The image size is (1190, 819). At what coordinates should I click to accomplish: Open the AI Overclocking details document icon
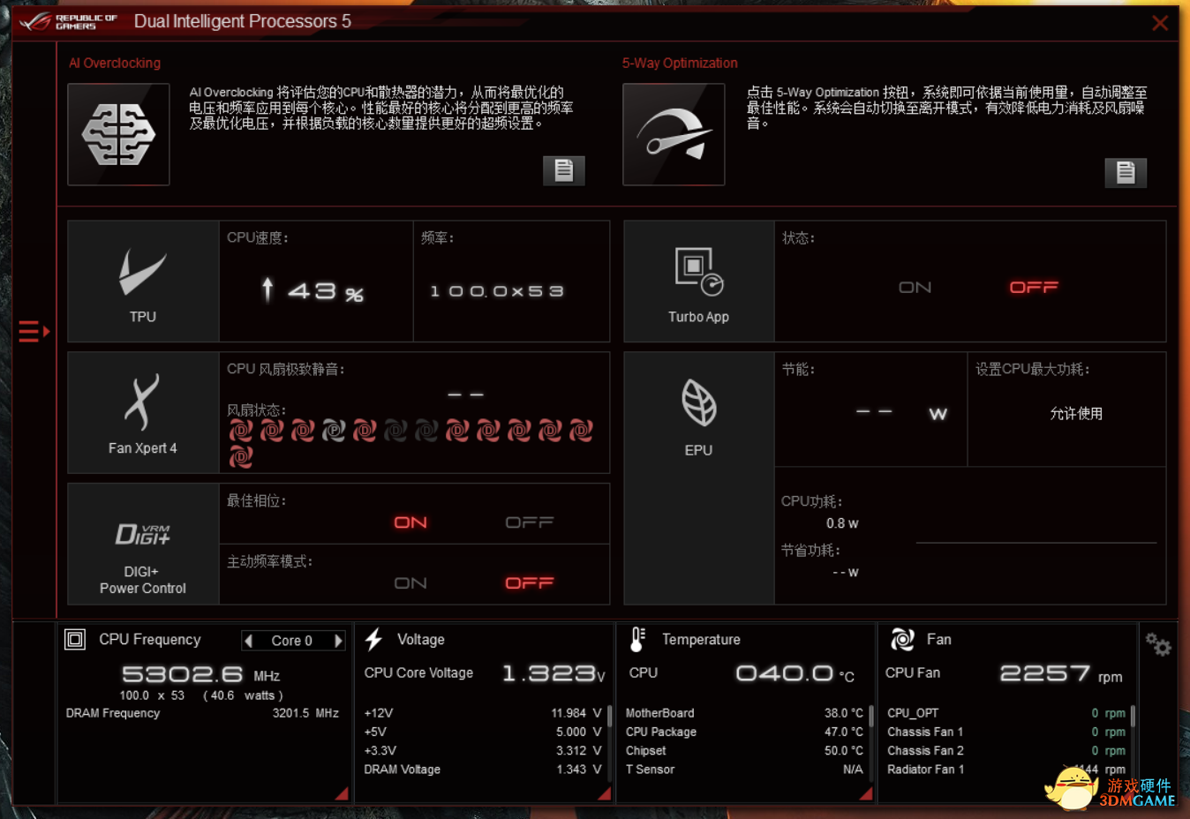(x=563, y=170)
